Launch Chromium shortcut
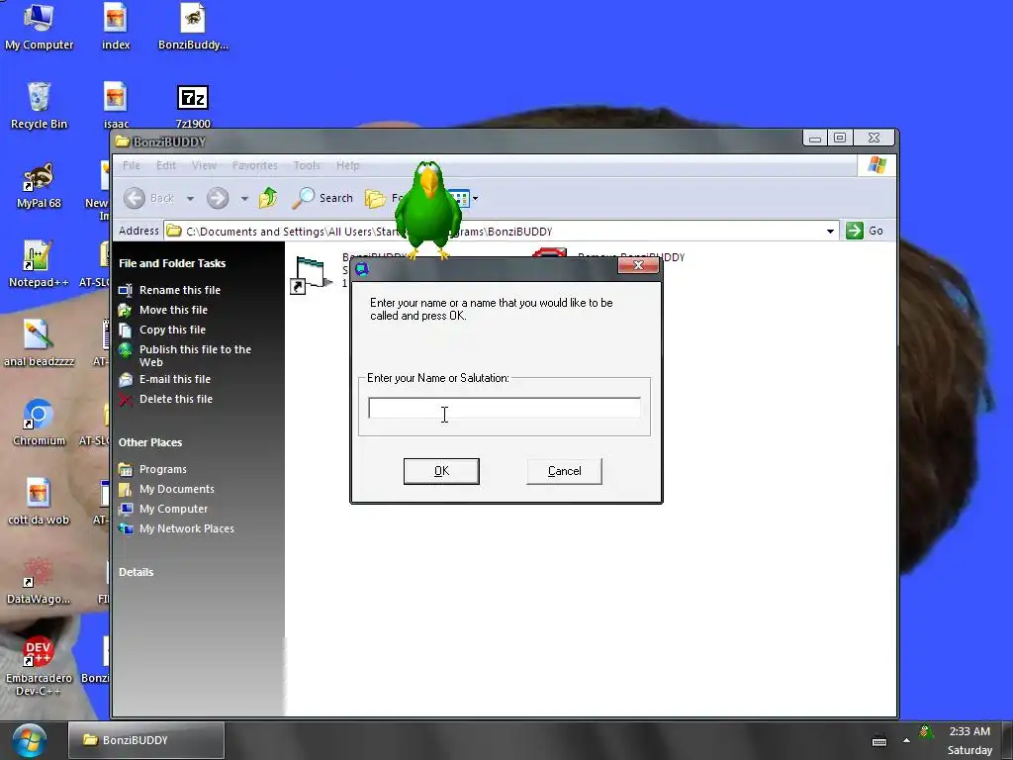This screenshot has width=1013, height=760. [x=39, y=422]
